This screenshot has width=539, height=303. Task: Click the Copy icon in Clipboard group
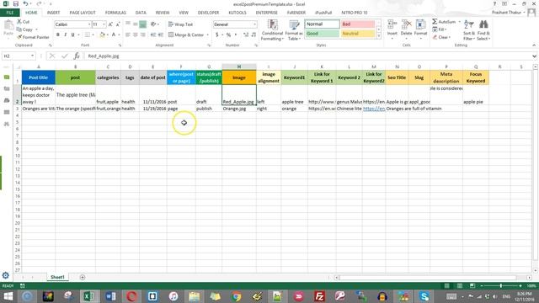(19, 29)
